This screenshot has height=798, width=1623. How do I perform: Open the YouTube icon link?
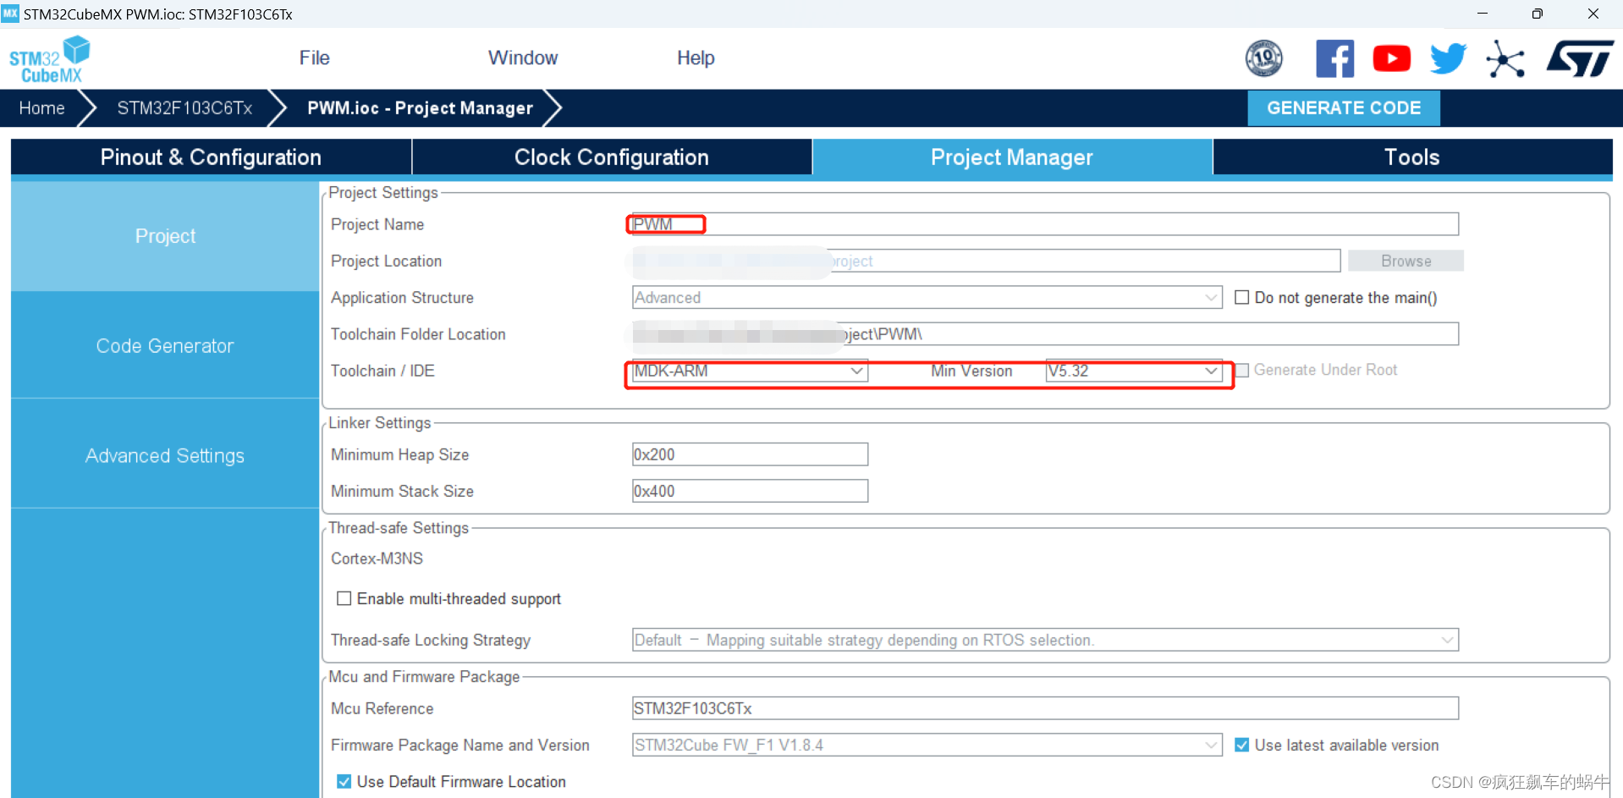click(x=1391, y=58)
